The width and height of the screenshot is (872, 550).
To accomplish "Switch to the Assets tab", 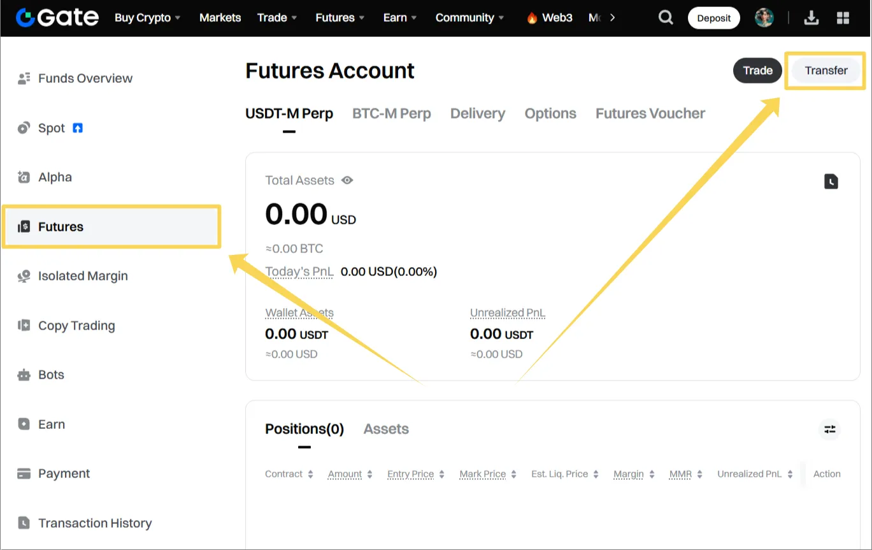I will [386, 429].
